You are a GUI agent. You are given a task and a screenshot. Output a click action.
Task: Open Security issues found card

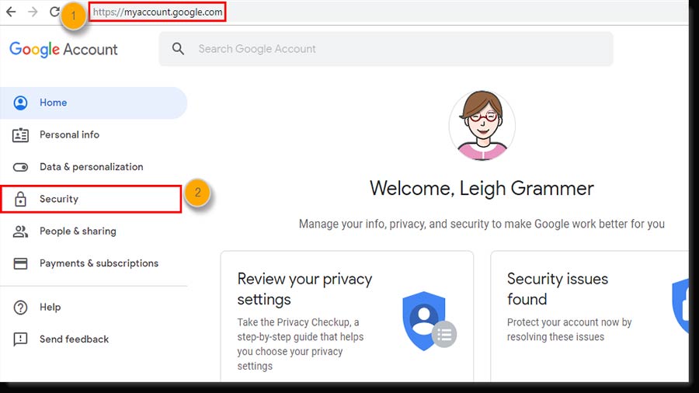pyautogui.click(x=589, y=316)
